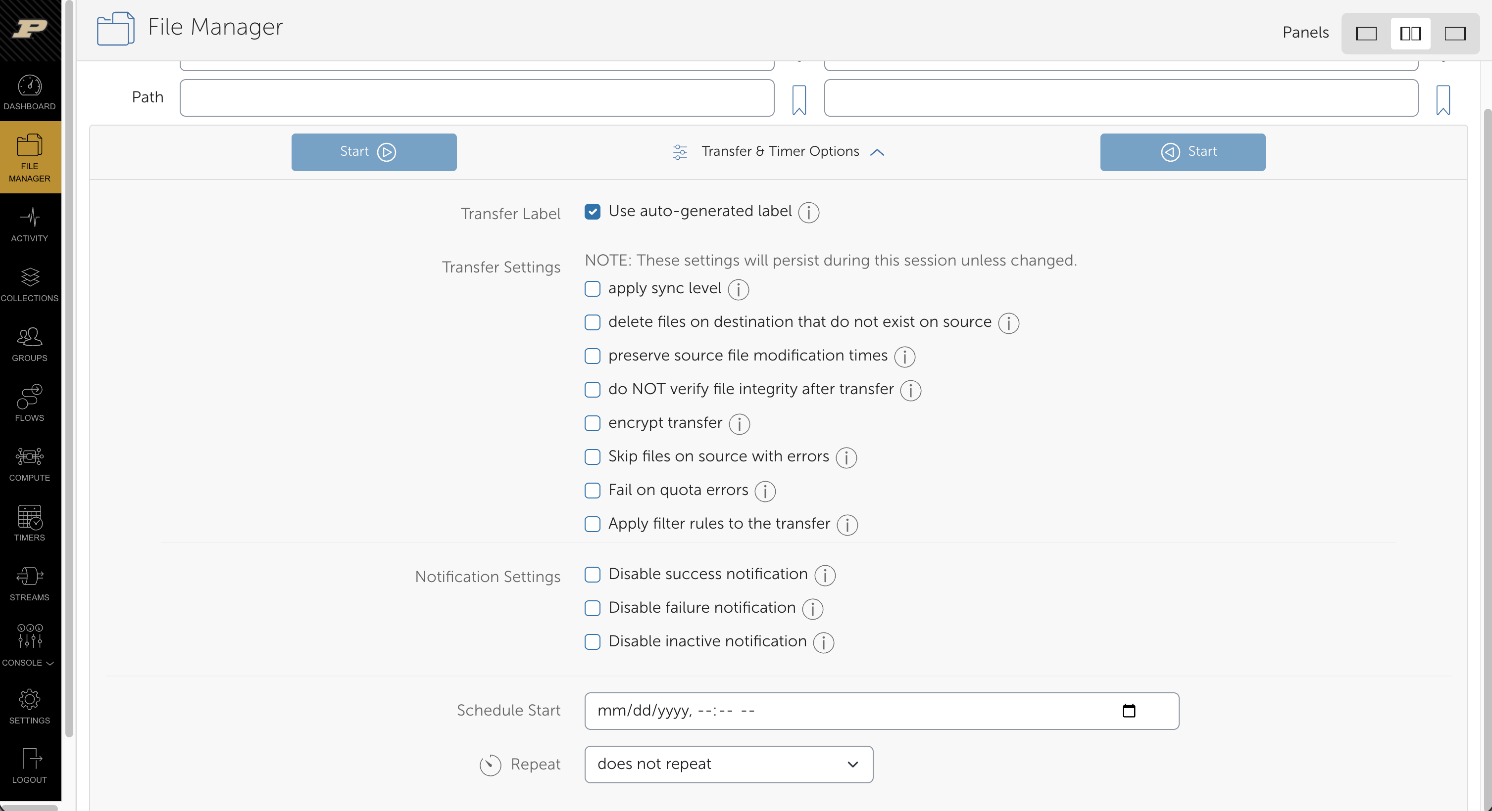The image size is (1492, 811).
Task: Expand the Console menu in sidebar
Action: 28,644
